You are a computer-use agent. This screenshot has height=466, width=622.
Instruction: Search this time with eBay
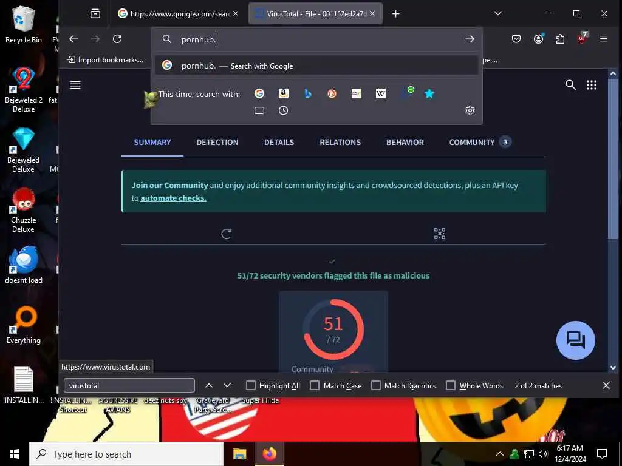point(356,93)
